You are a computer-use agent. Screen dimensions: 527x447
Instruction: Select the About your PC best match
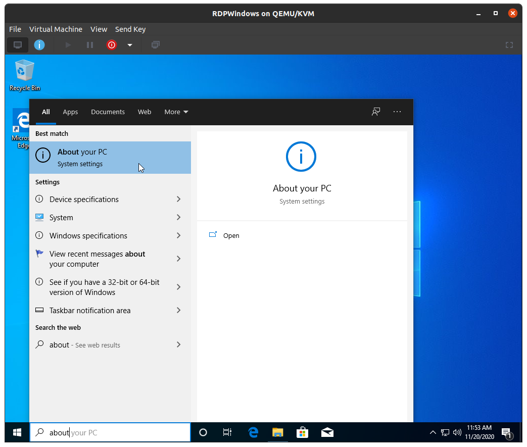pos(110,158)
